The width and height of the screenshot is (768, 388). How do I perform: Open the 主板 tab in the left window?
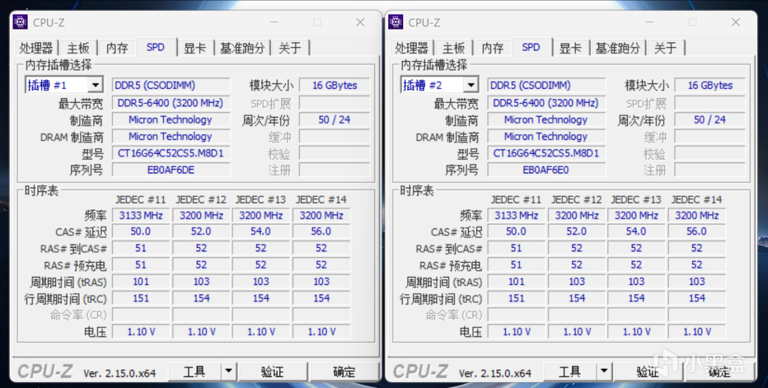(x=78, y=48)
